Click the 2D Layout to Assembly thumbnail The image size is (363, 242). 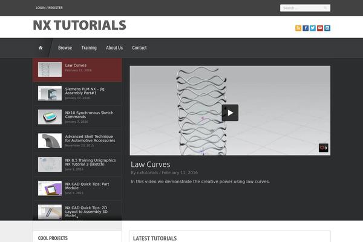[50, 212]
